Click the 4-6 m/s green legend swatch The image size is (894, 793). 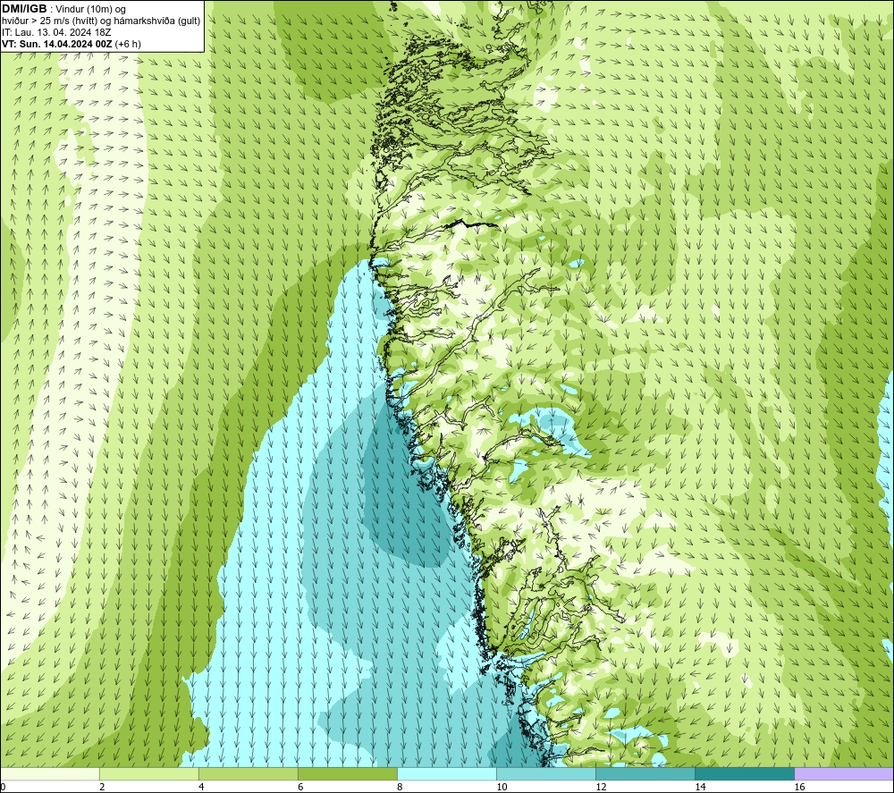249,774
